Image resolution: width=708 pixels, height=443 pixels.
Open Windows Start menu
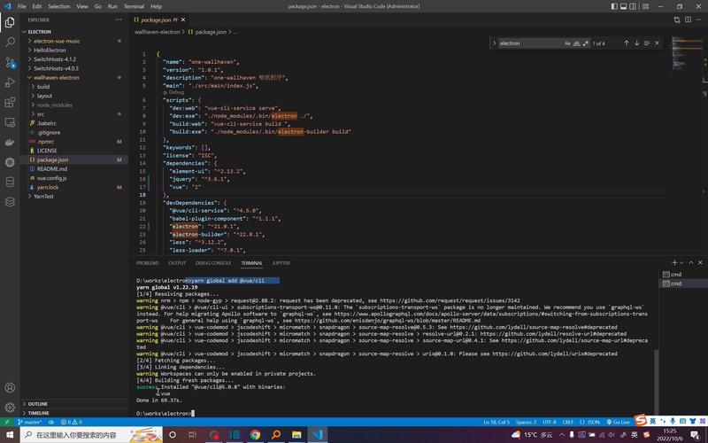click(10, 434)
